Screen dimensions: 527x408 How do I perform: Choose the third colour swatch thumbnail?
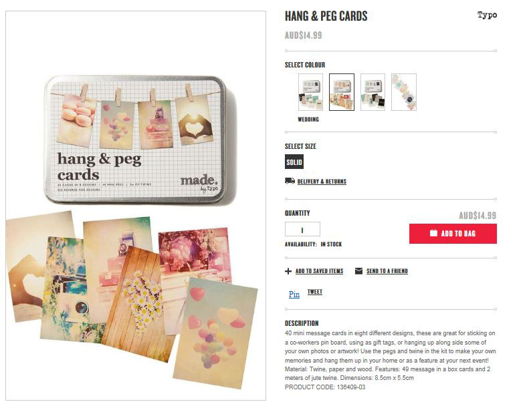373,92
